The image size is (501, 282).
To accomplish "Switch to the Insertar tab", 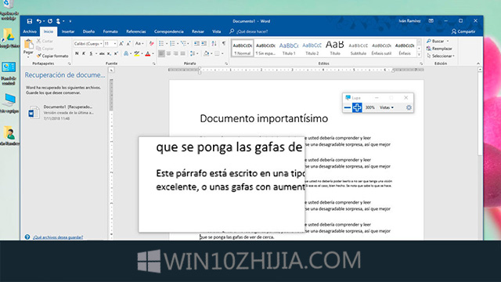I will pyautogui.click(x=68, y=31).
